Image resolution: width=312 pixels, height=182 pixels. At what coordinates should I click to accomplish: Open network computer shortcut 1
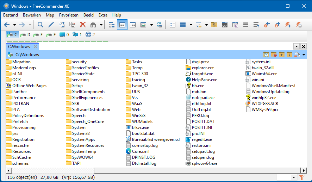pos(77,35)
